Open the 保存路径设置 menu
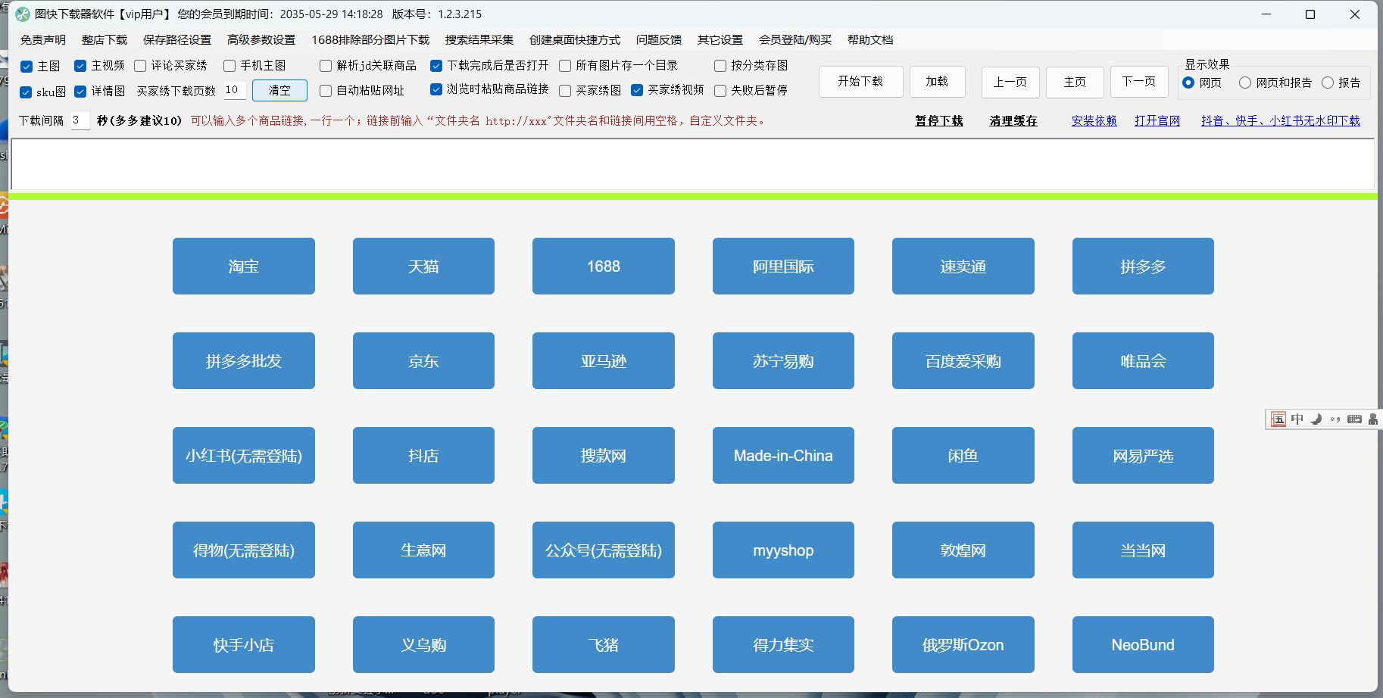The image size is (1383, 698). (x=177, y=40)
